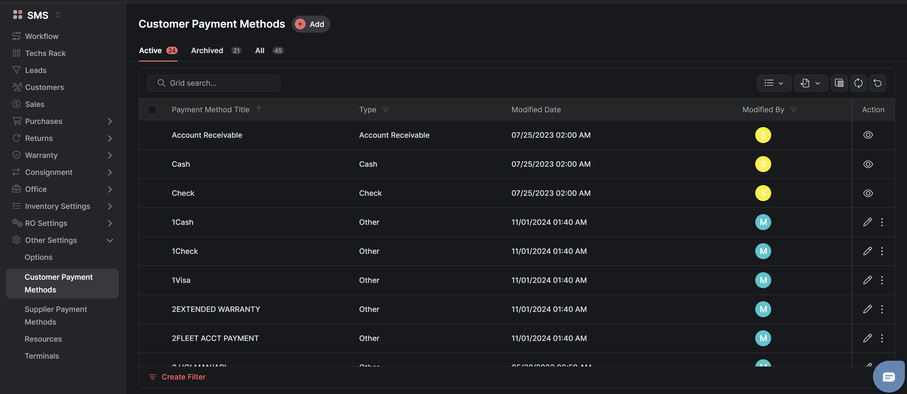Click the Modified By filter icon
The height and width of the screenshot is (394, 907).
[794, 110]
